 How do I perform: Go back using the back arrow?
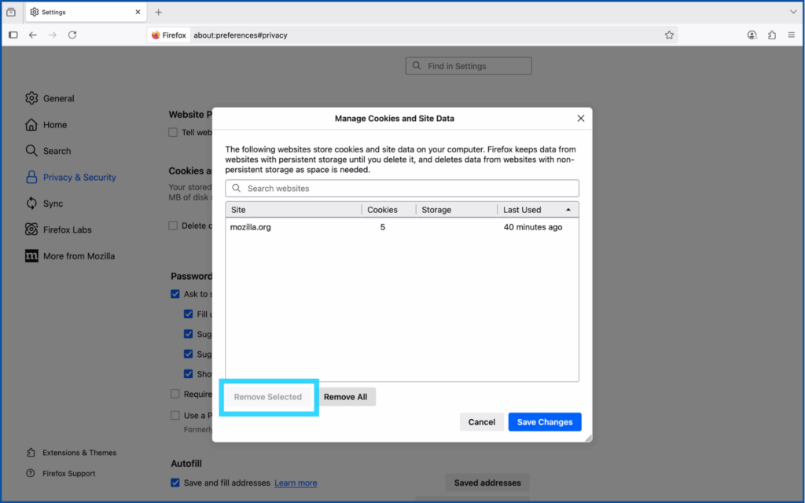pyautogui.click(x=33, y=35)
